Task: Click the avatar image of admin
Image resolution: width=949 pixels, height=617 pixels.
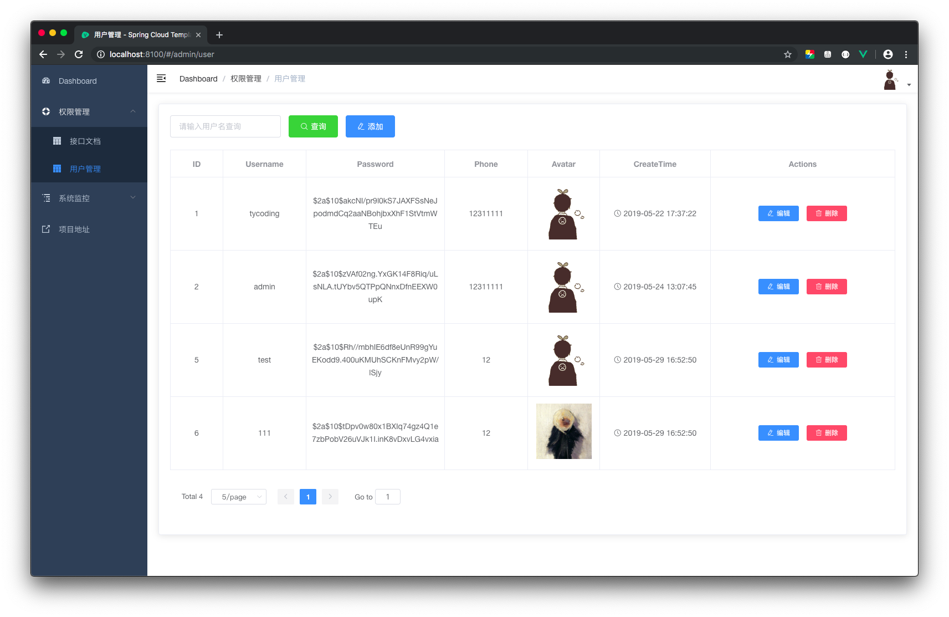Action: coord(564,287)
